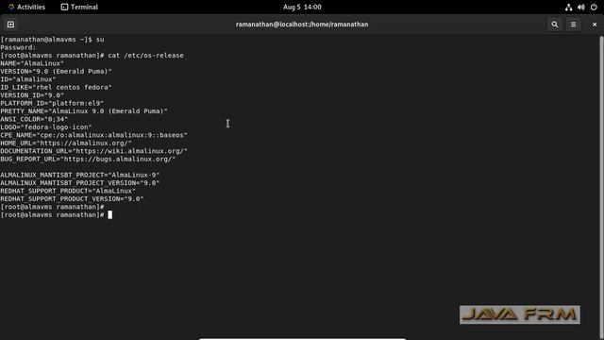
Task: Click the Password: prompt line
Action: click(x=18, y=47)
